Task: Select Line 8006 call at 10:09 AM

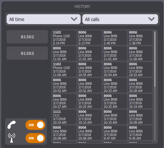Action: (x=140, y=117)
